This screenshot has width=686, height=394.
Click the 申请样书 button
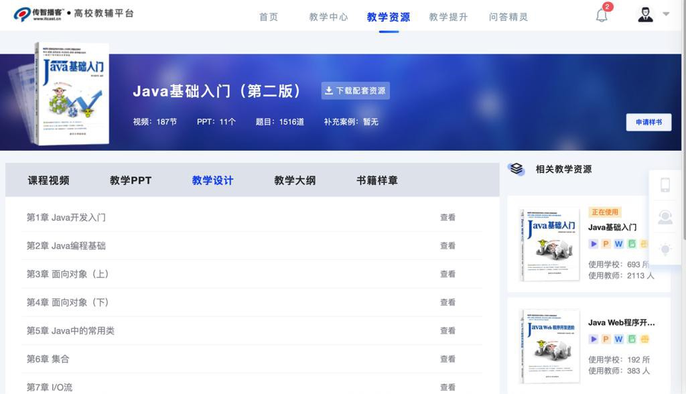click(648, 122)
